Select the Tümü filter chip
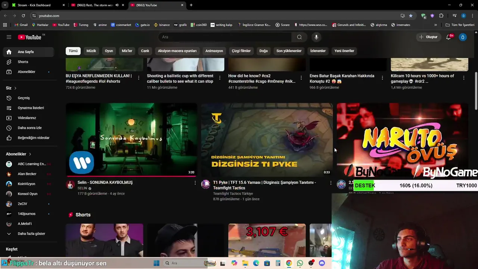 click(73, 51)
